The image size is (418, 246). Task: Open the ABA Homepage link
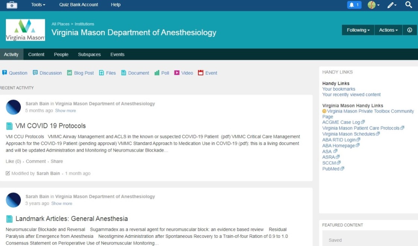(x=339, y=146)
